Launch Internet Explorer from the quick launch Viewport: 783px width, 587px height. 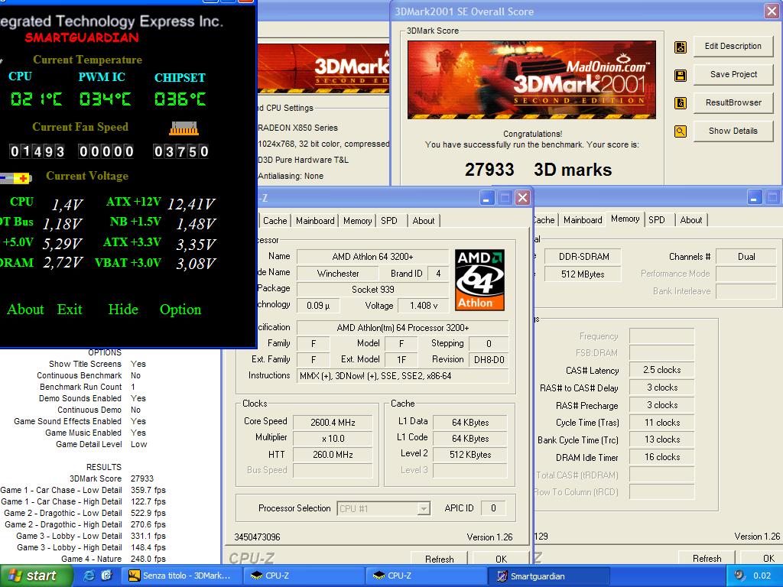89,576
